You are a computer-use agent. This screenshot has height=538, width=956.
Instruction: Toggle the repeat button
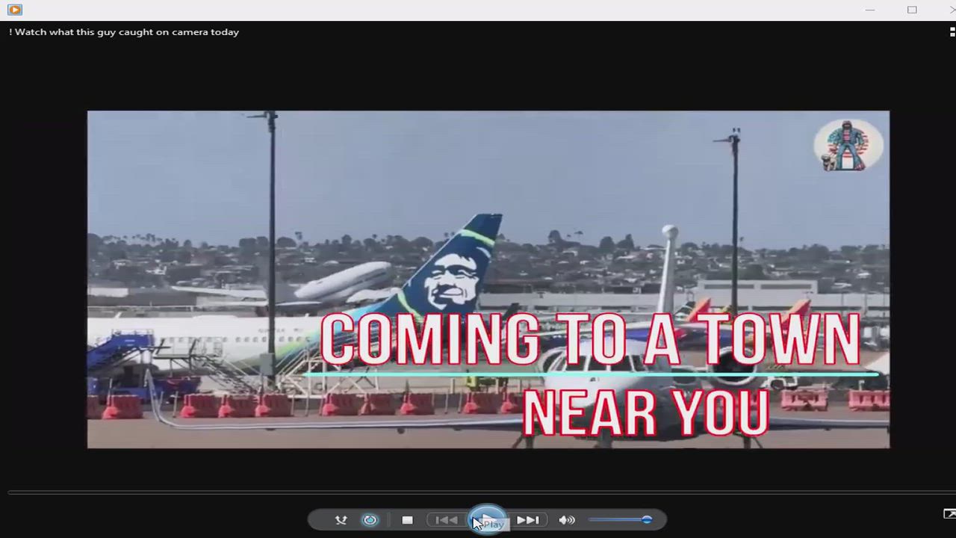370,520
